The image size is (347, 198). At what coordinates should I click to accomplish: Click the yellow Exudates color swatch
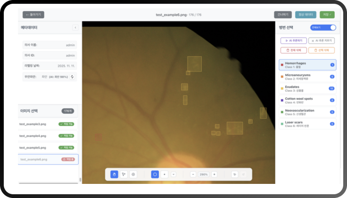[x=282, y=88]
